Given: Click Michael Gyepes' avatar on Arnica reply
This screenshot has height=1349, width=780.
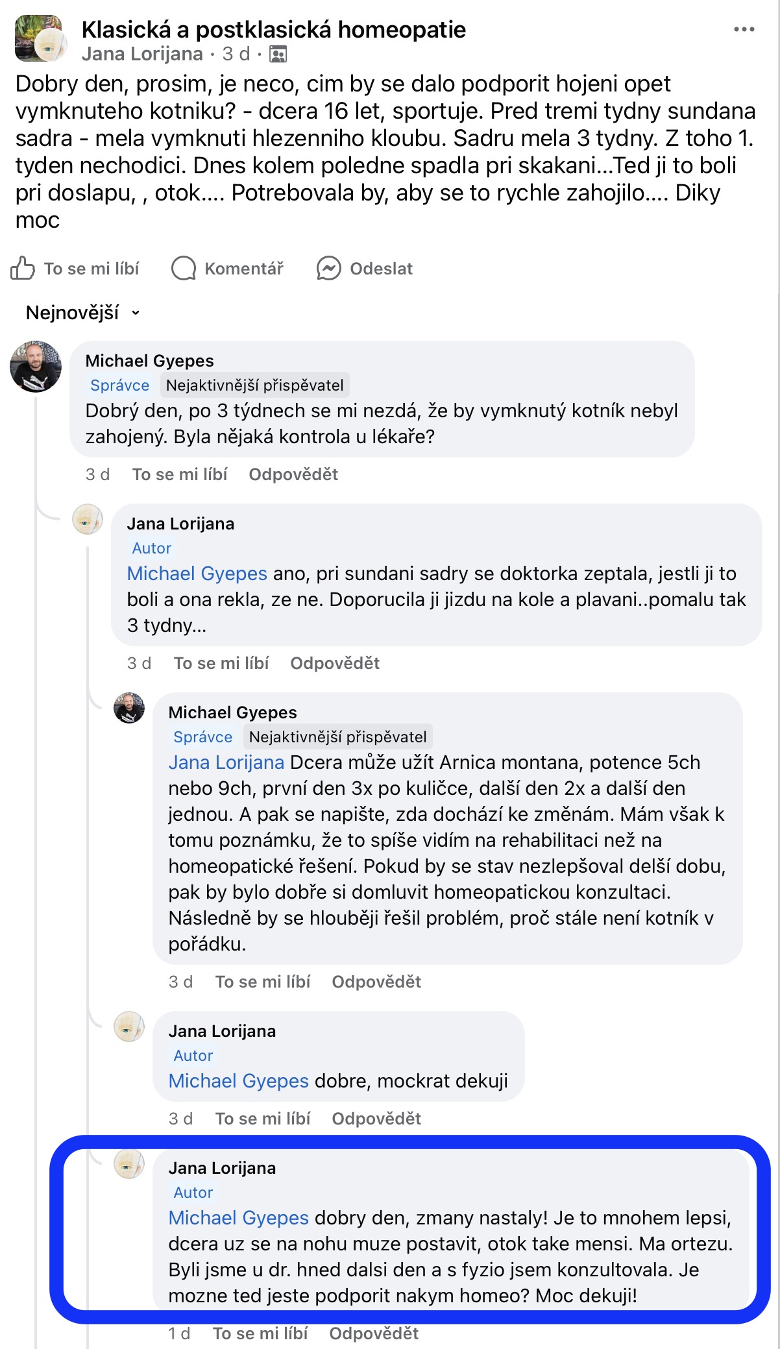Looking at the screenshot, I should pos(129,708).
